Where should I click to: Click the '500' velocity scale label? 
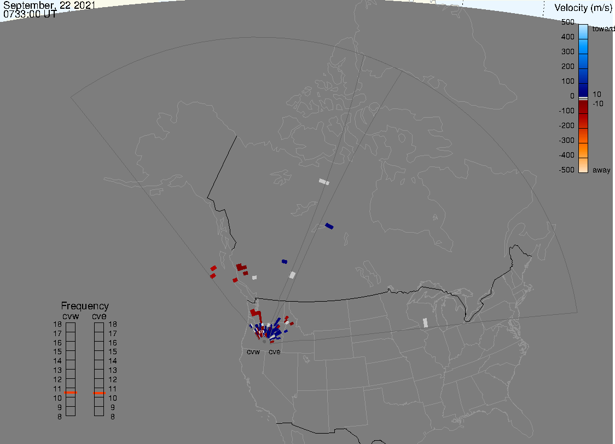pyautogui.click(x=568, y=22)
